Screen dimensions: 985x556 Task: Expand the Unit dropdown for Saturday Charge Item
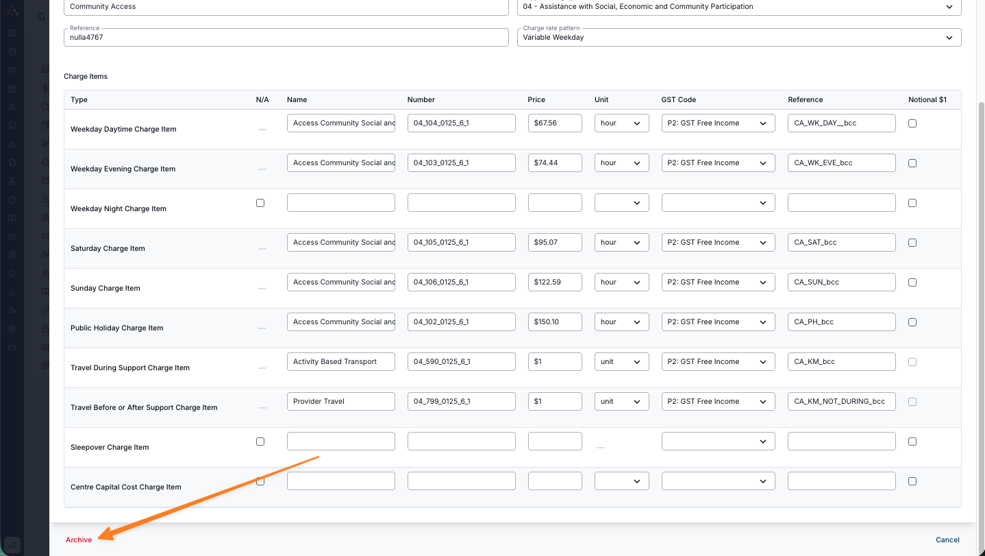coord(621,243)
